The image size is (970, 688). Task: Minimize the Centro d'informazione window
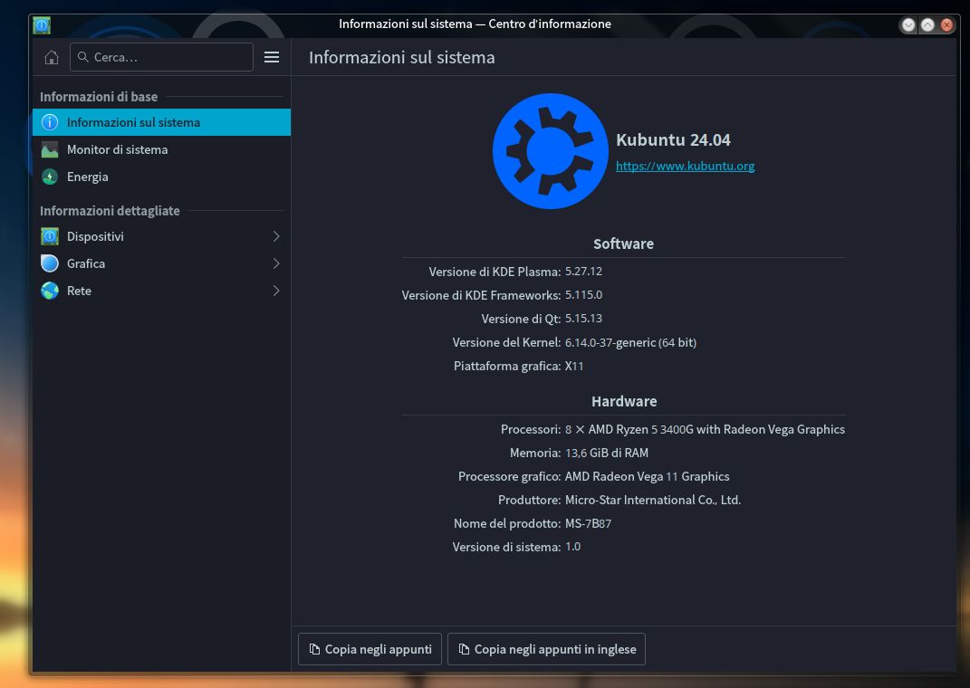click(x=908, y=24)
